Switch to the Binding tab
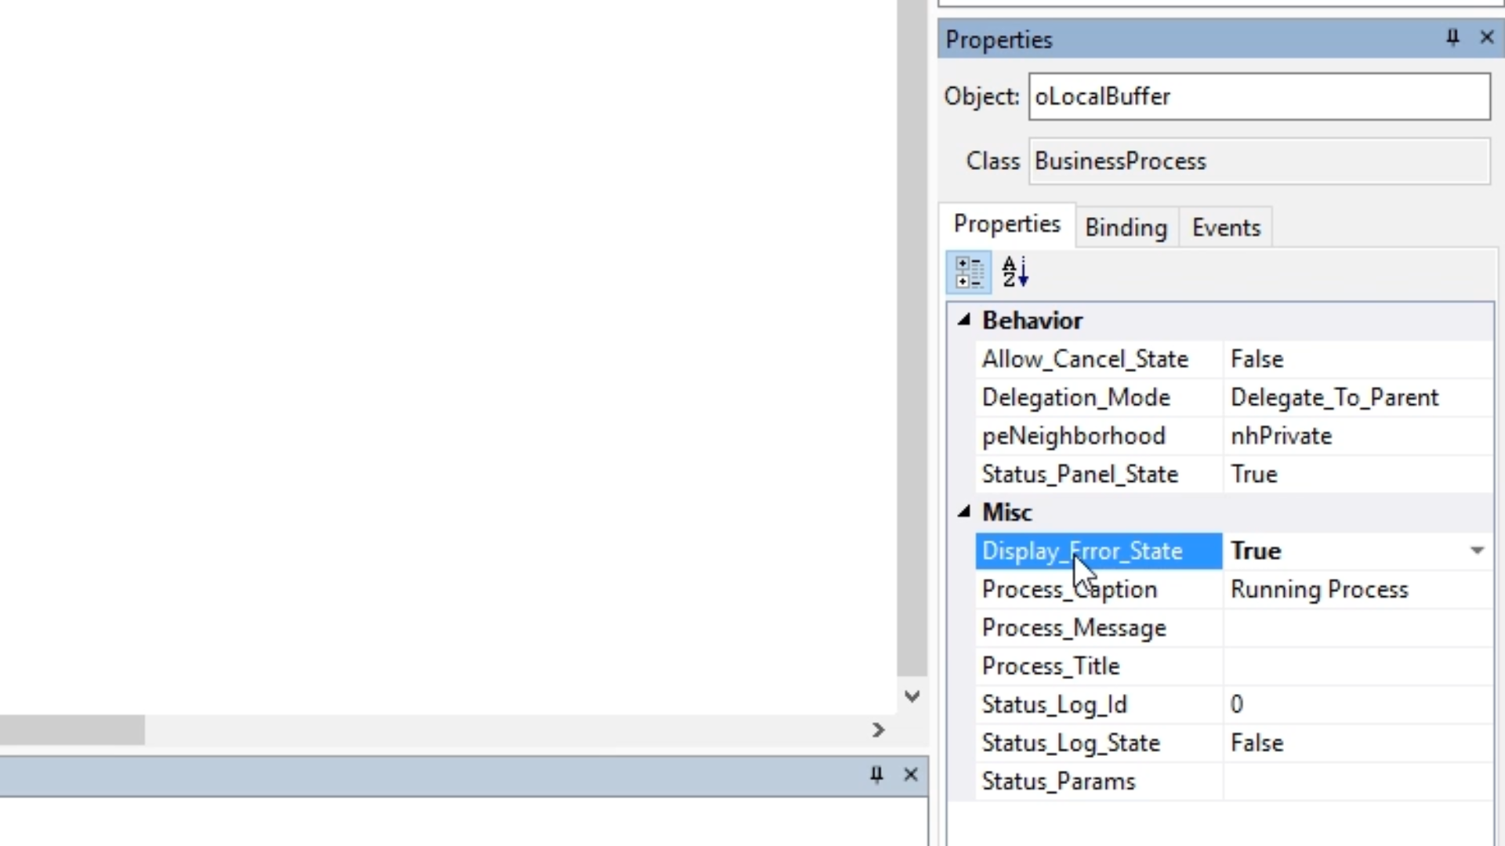This screenshot has height=846, width=1505. point(1126,228)
